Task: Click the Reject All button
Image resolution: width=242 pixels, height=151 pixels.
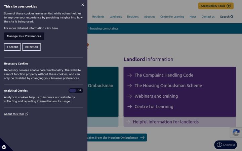Action: click(x=32, y=47)
